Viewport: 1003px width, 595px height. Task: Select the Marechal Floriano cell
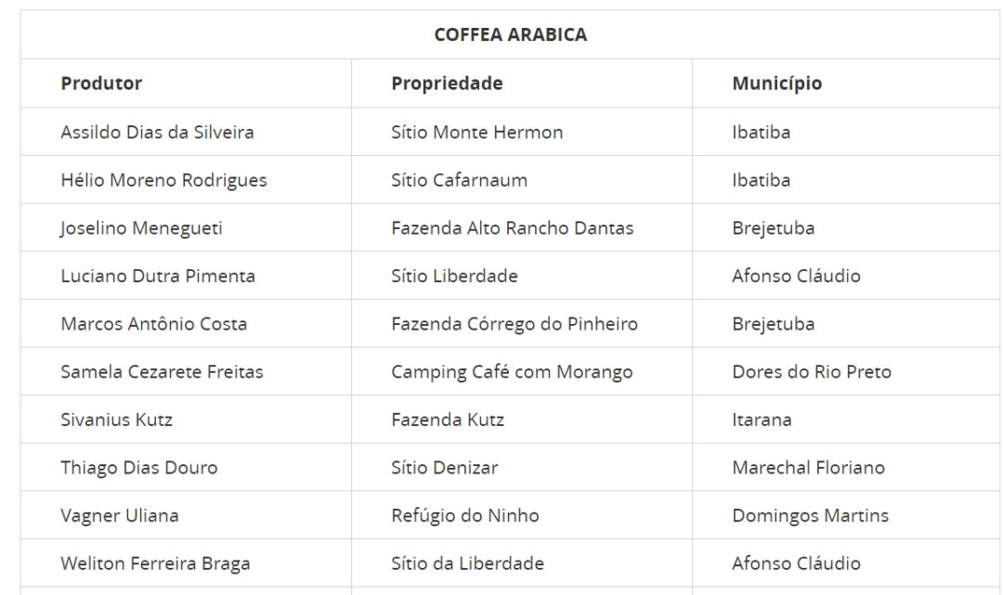(x=808, y=468)
